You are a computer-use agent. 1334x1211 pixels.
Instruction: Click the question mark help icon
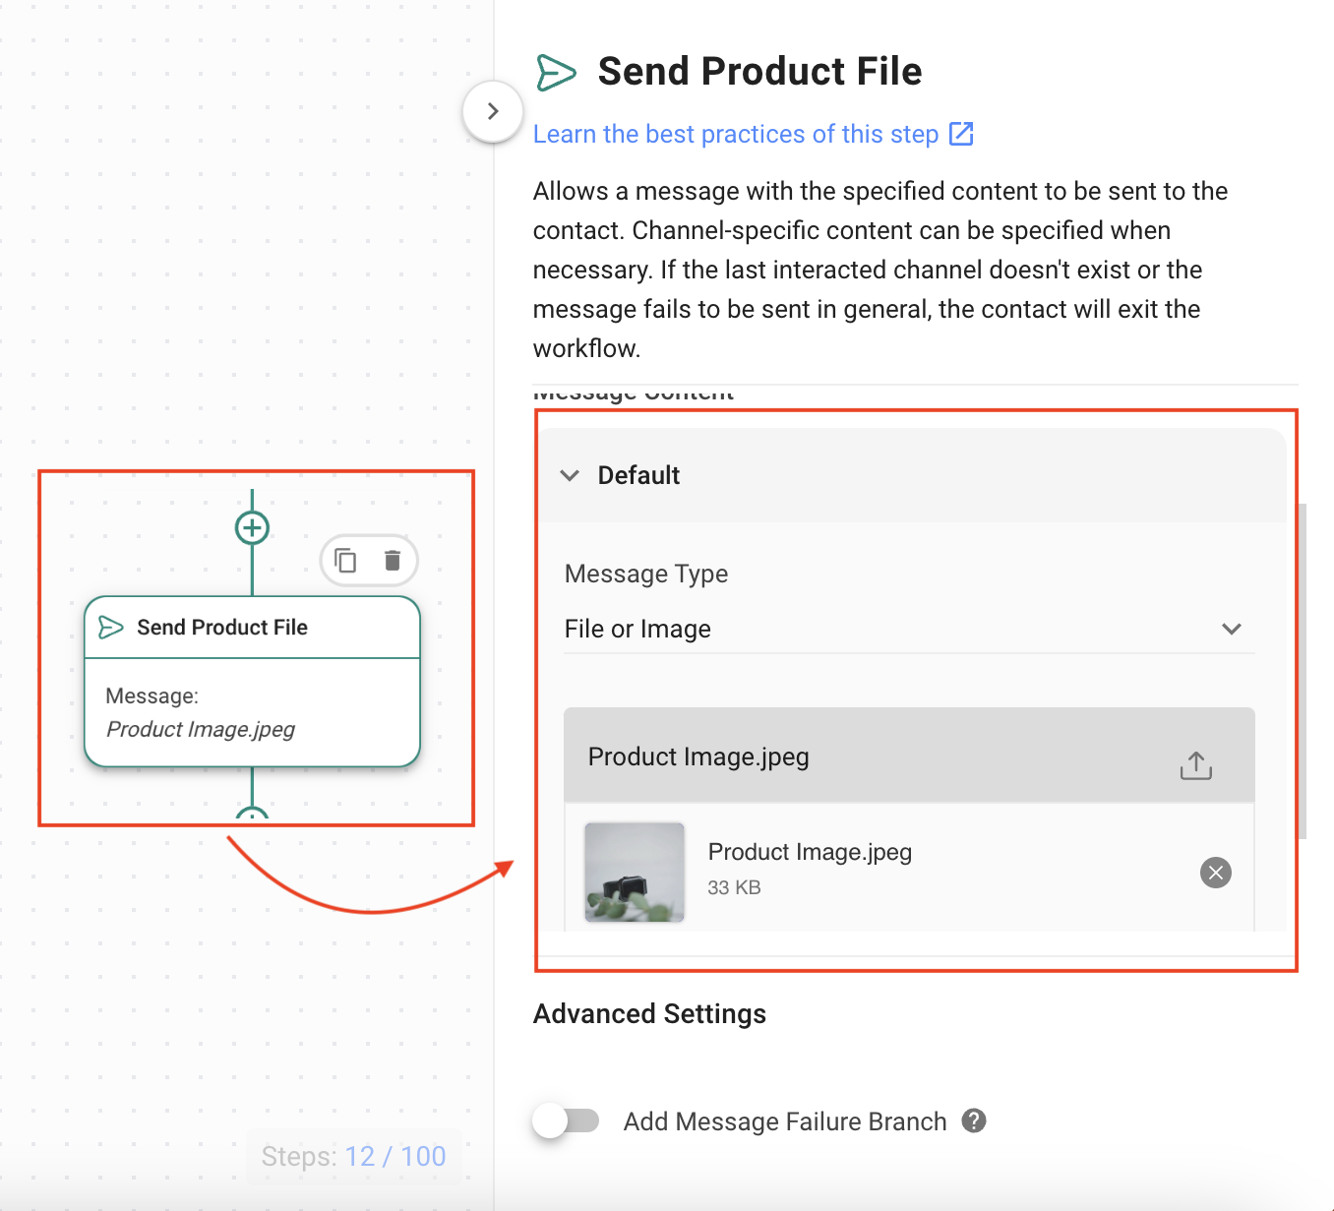click(x=974, y=1120)
